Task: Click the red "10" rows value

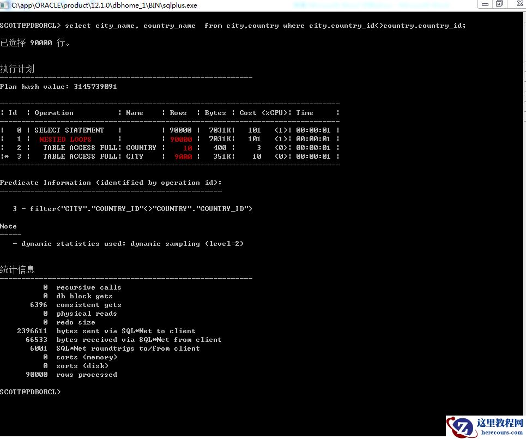Action: pyautogui.click(x=188, y=148)
